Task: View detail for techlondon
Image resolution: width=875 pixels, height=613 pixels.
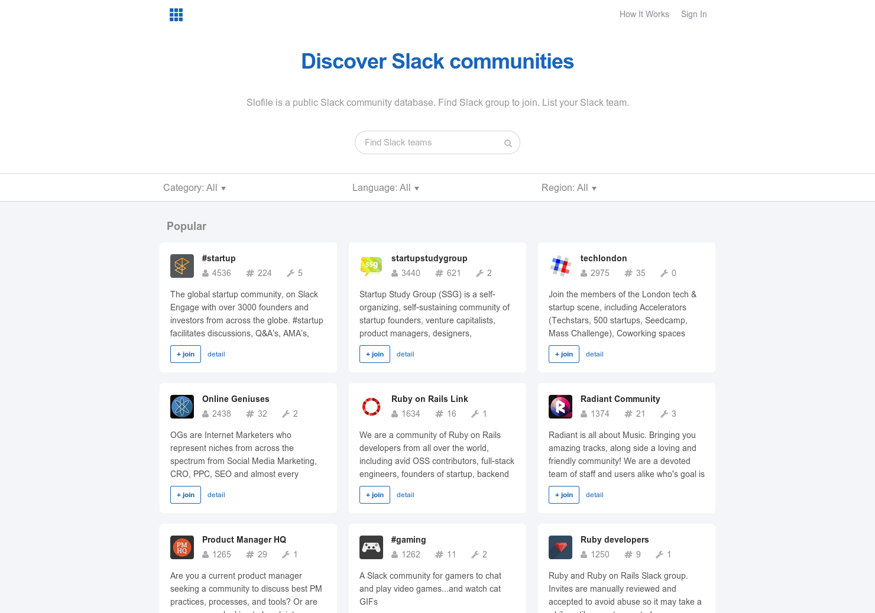Action: pos(595,354)
